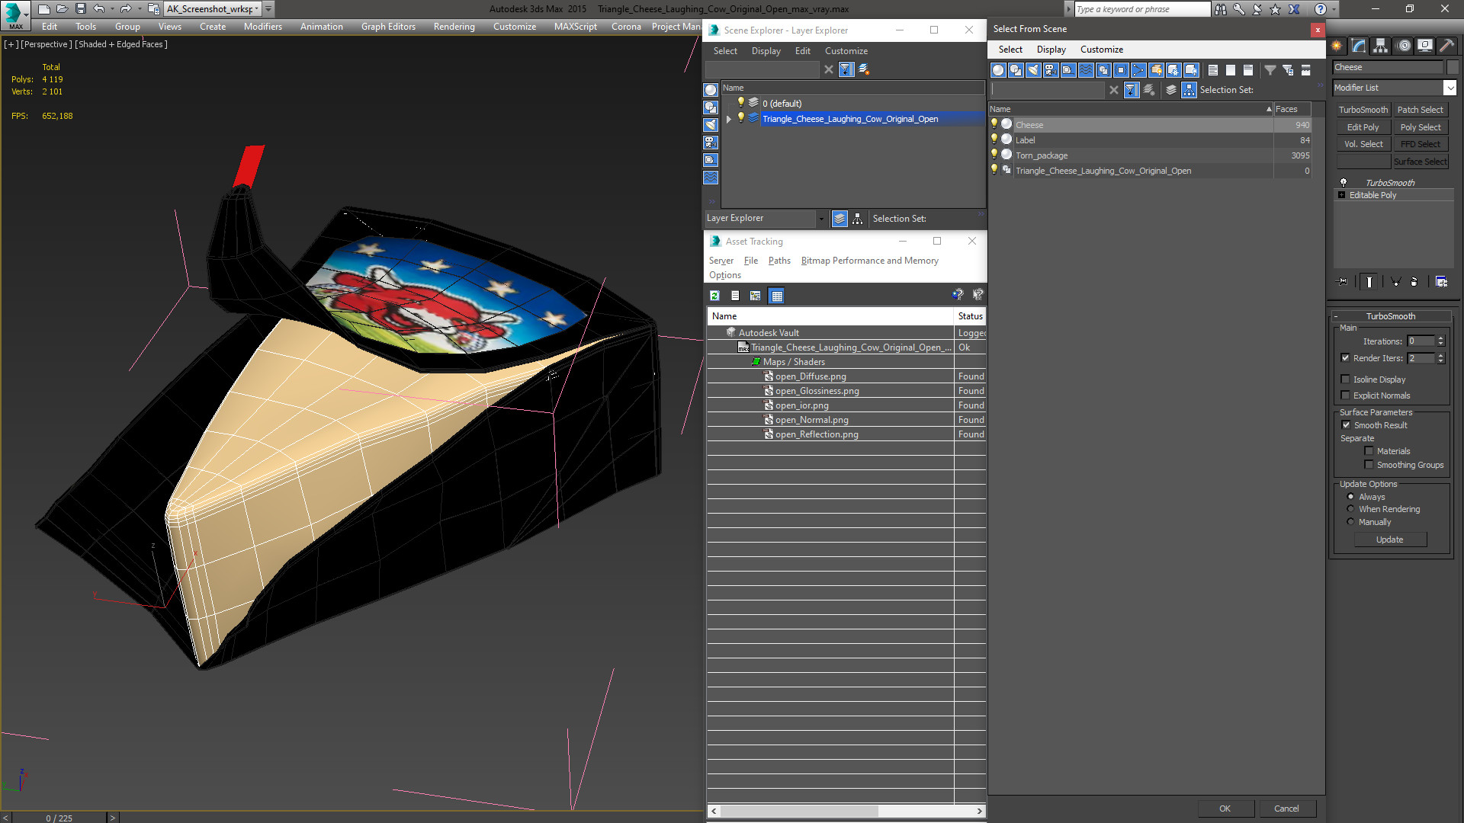Viewport: 1464px width, 823px height.
Task: Open the Display command panel tab
Action: tap(1425, 46)
